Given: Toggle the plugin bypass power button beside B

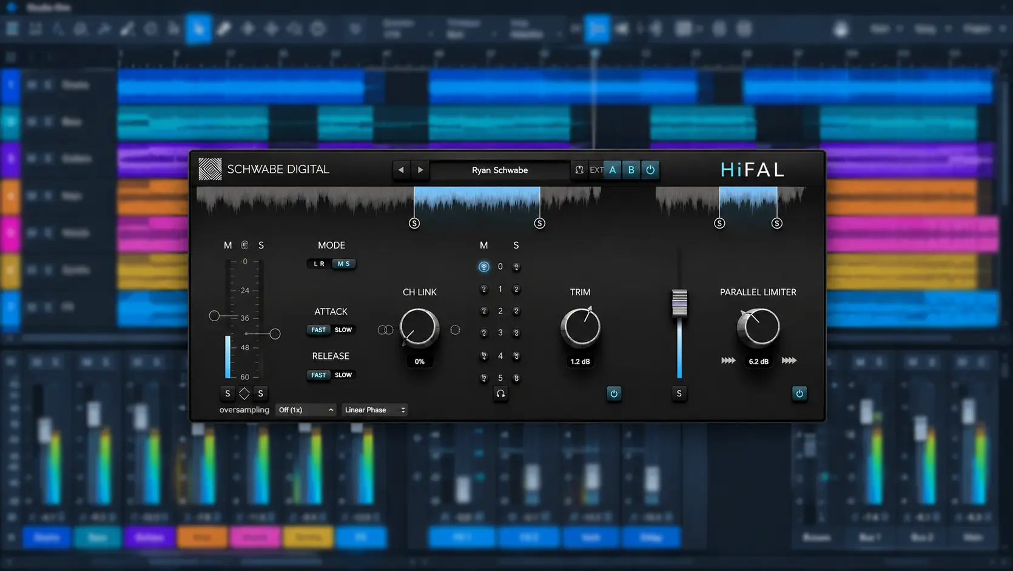Looking at the screenshot, I should pos(650,170).
